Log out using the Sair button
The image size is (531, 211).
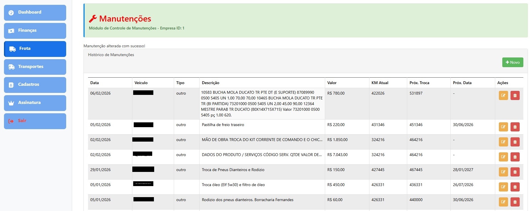35,121
